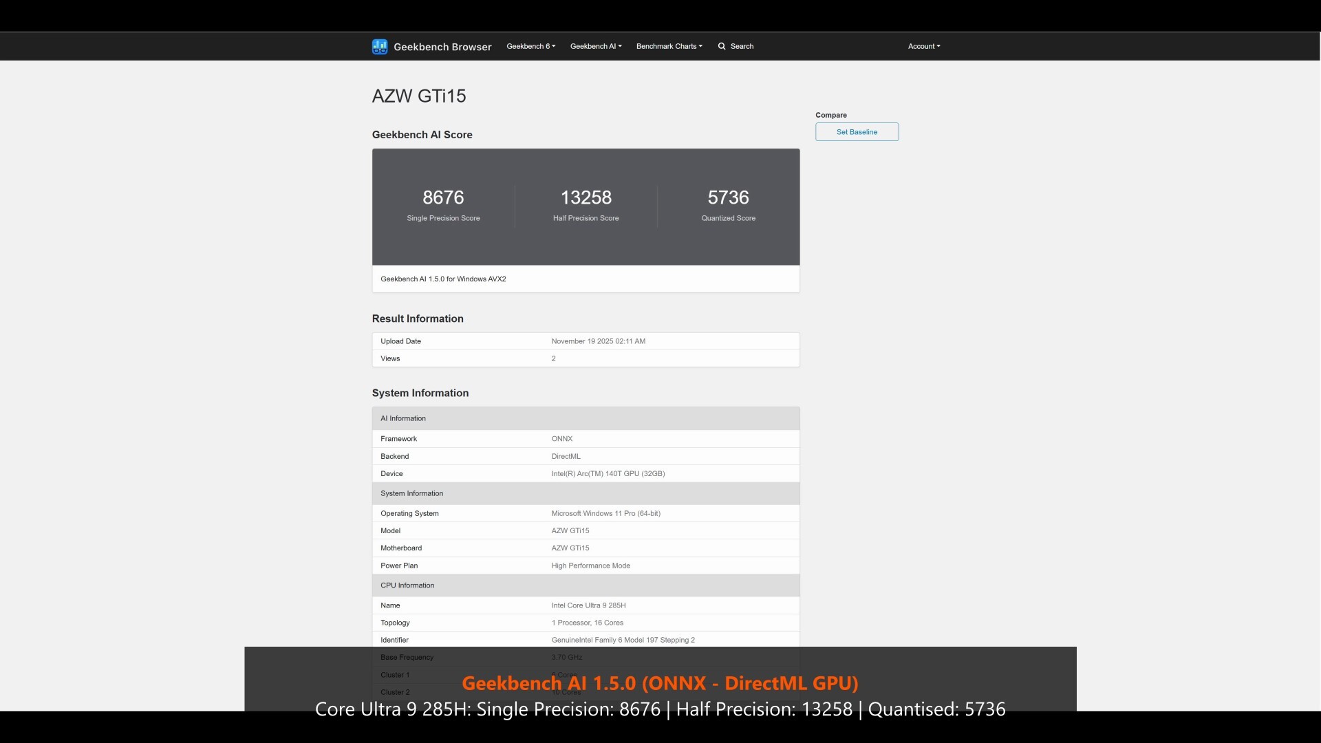This screenshot has height=743, width=1321.
Task: Open the Account dropdown
Action: pos(923,46)
